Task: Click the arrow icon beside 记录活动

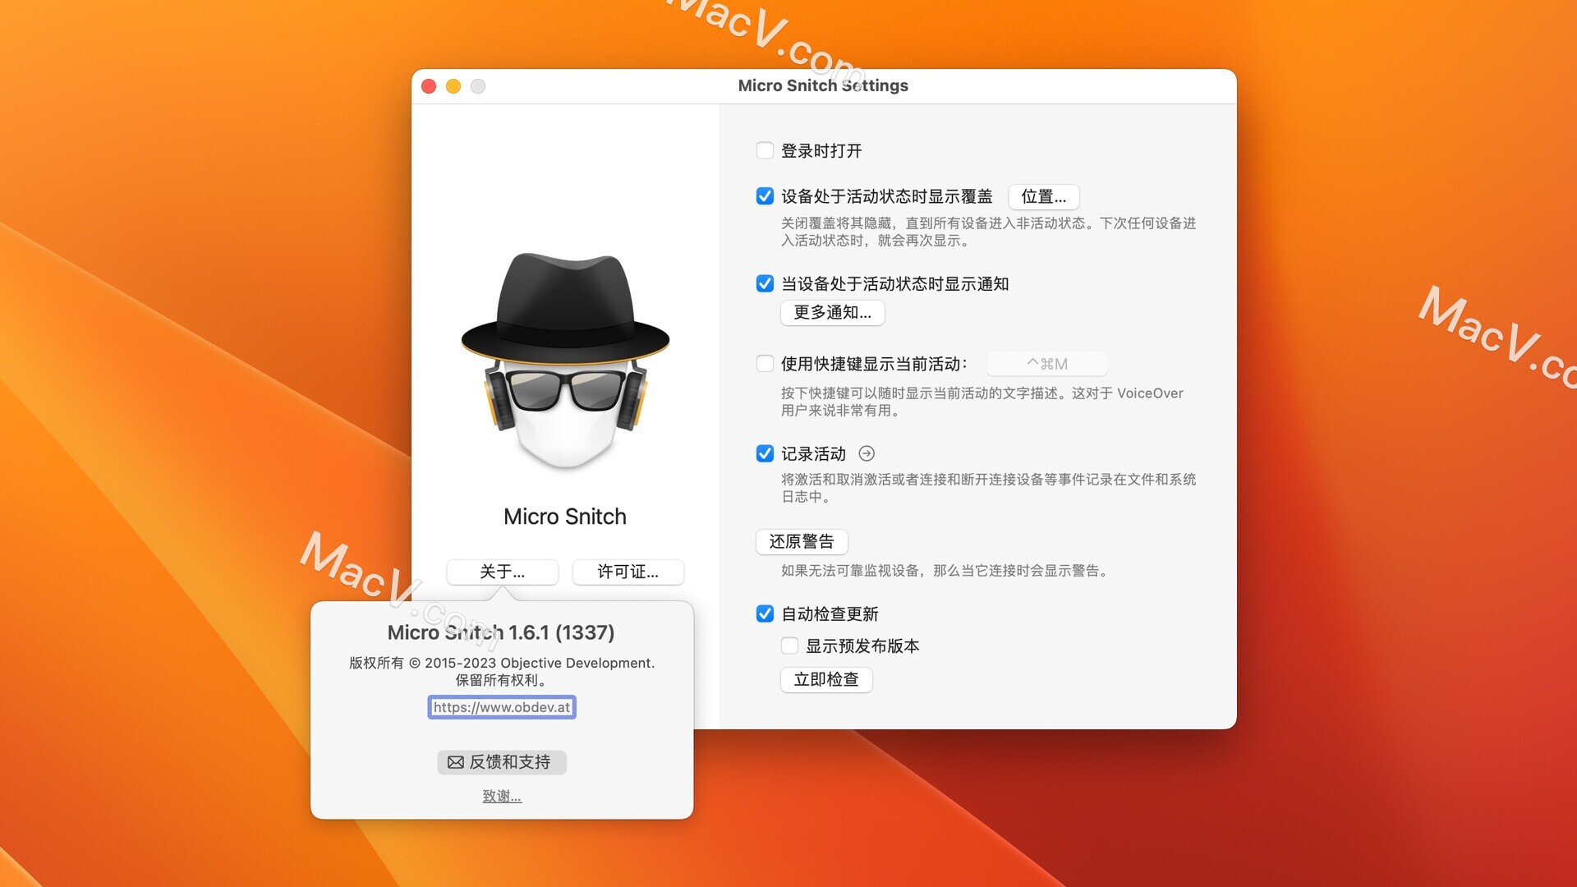Action: click(x=867, y=454)
